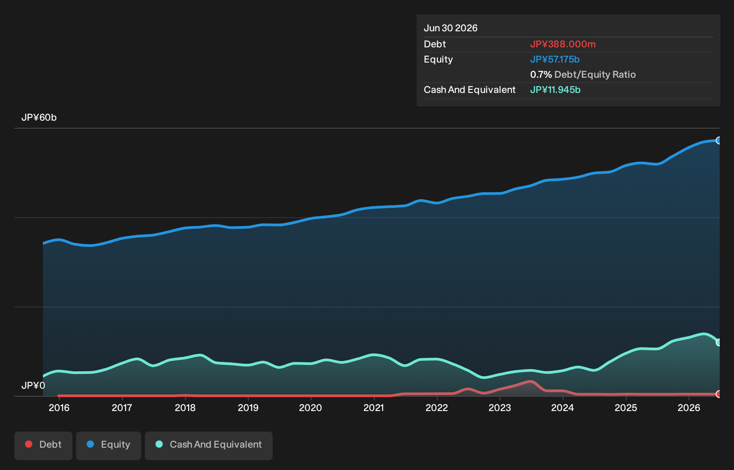This screenshot has height=470, width=734.
Task: Click the JP¥60b y-axis label
Action: click(x=39, y=117)
